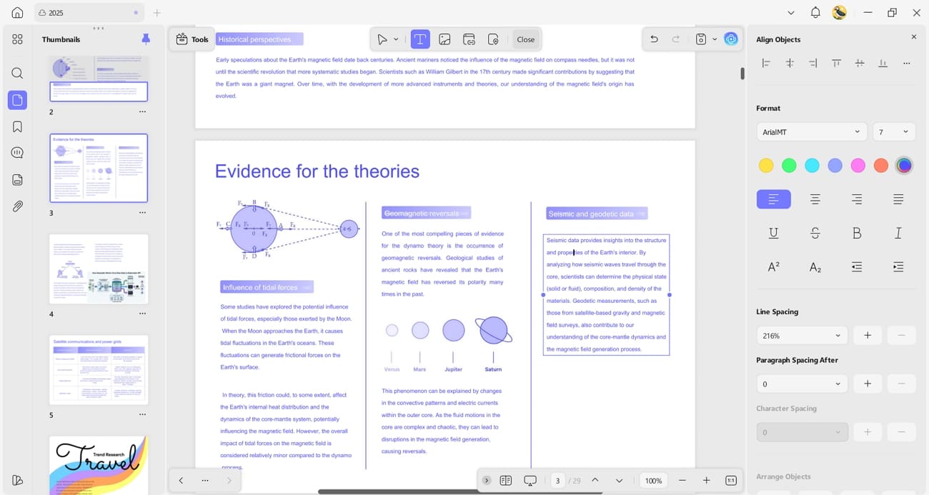The height and width of the screenshot is (495, 929).
Task: Activate the Text edit tool
Action: [x=420, y=39]
